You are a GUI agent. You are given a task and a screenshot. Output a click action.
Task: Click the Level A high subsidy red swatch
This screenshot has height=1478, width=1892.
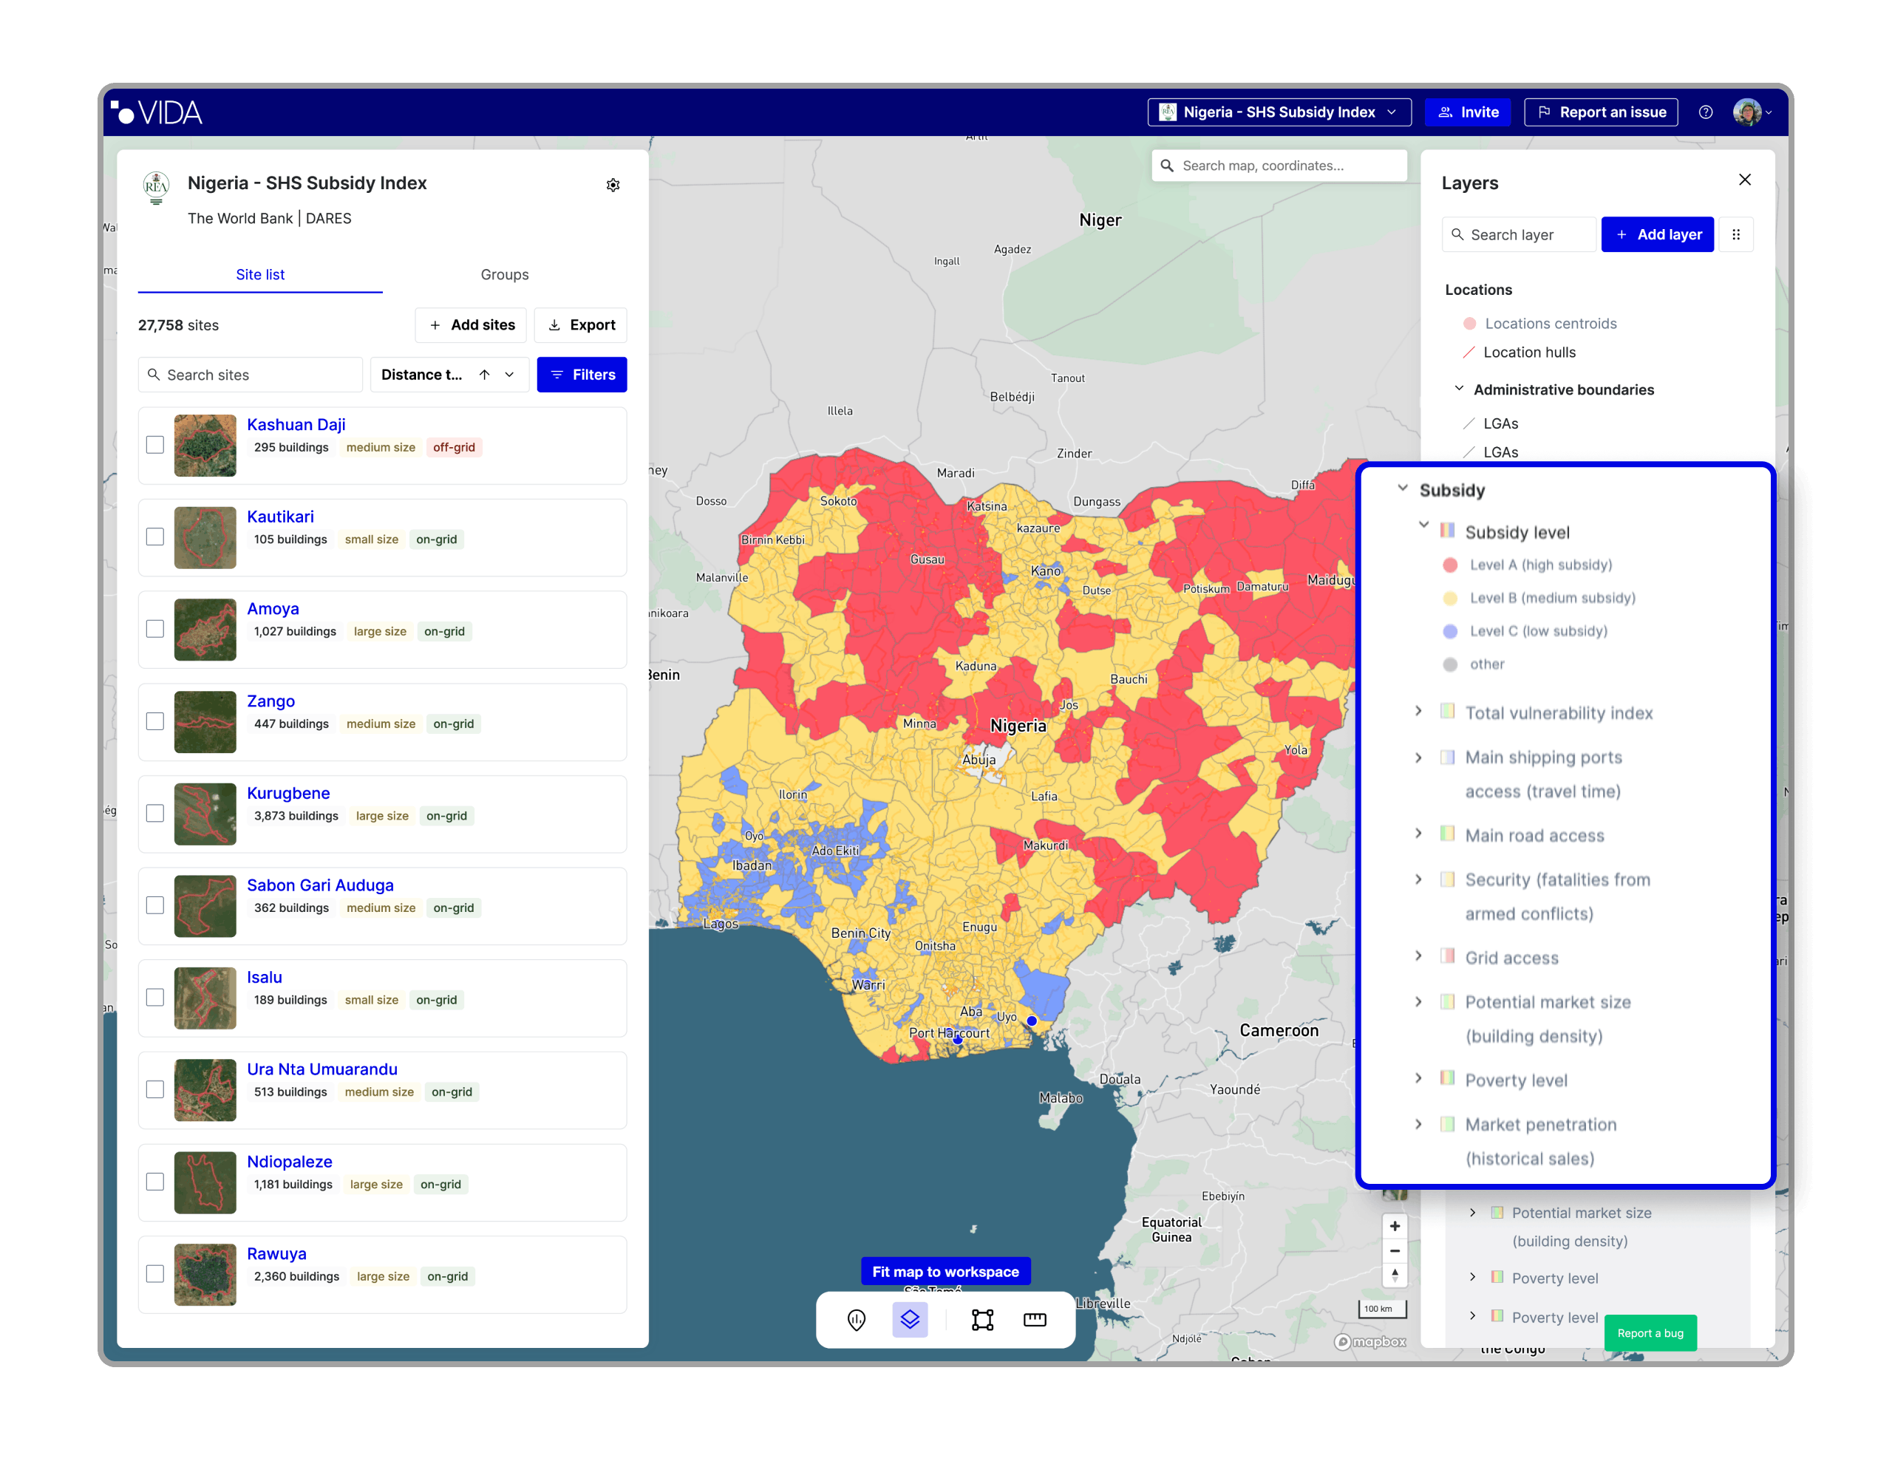pos(1449,565)
